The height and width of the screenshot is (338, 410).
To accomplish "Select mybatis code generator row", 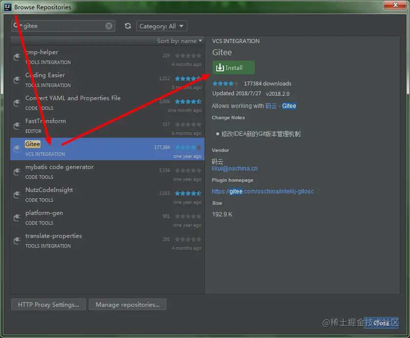I will click(x=107, y=172).
